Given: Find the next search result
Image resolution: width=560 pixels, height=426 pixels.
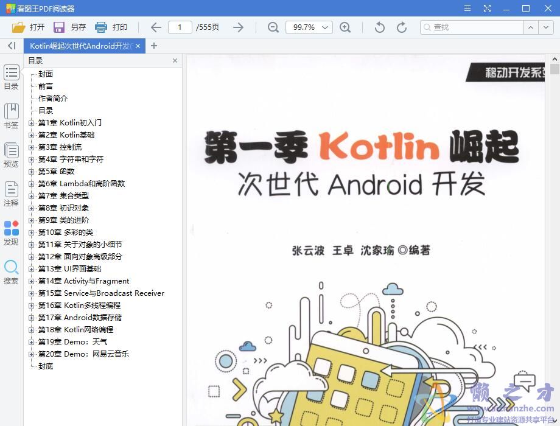Looking at the screenshot, I should 546,27.
